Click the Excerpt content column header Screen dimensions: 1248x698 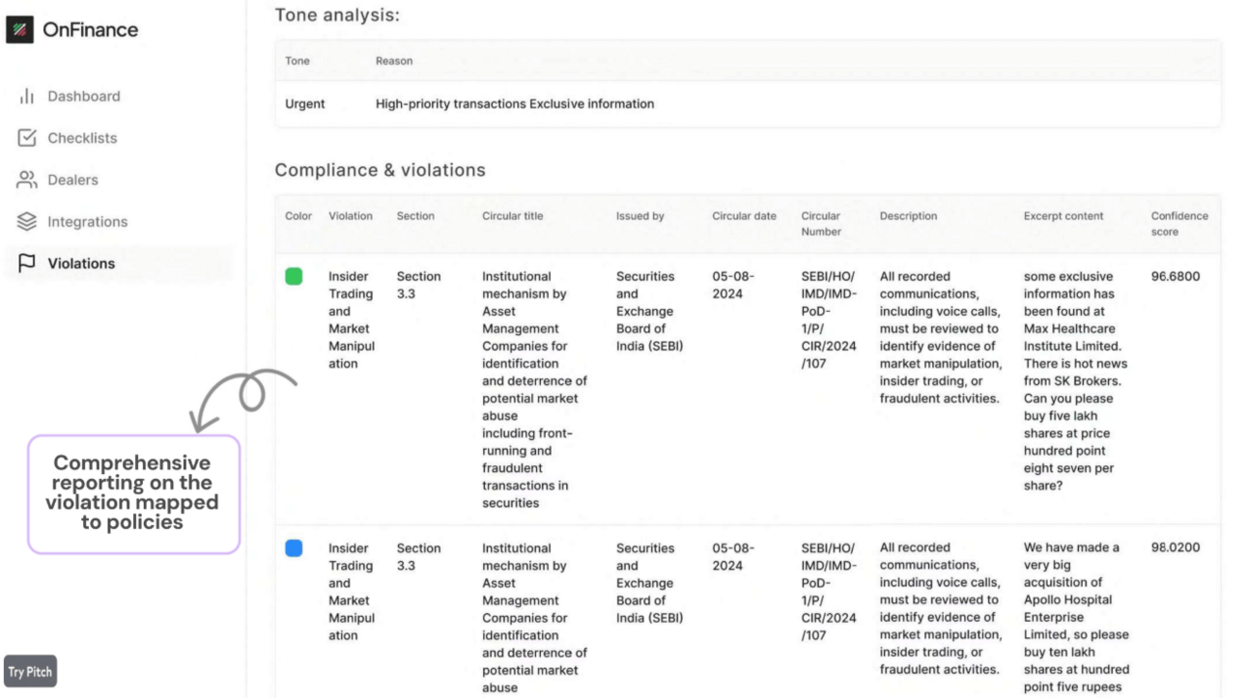(x=1064, y=216)
